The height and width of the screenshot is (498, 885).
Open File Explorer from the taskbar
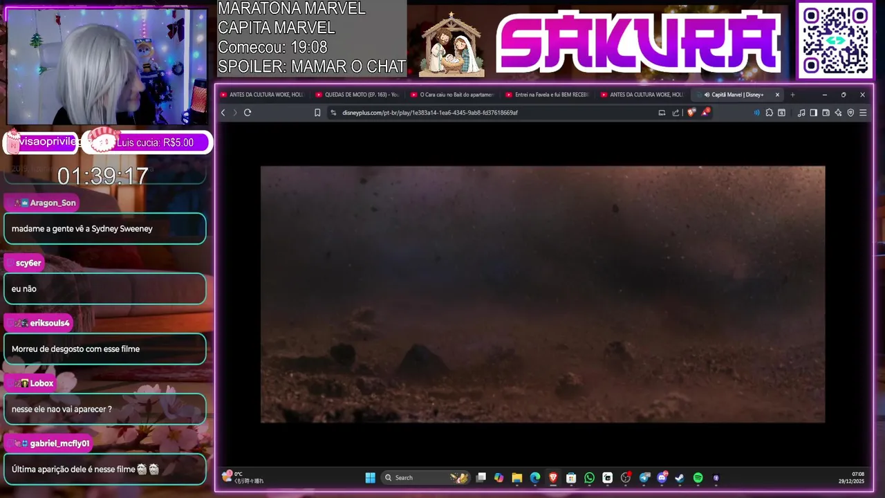pyautogui.click(x=516, y=478)
